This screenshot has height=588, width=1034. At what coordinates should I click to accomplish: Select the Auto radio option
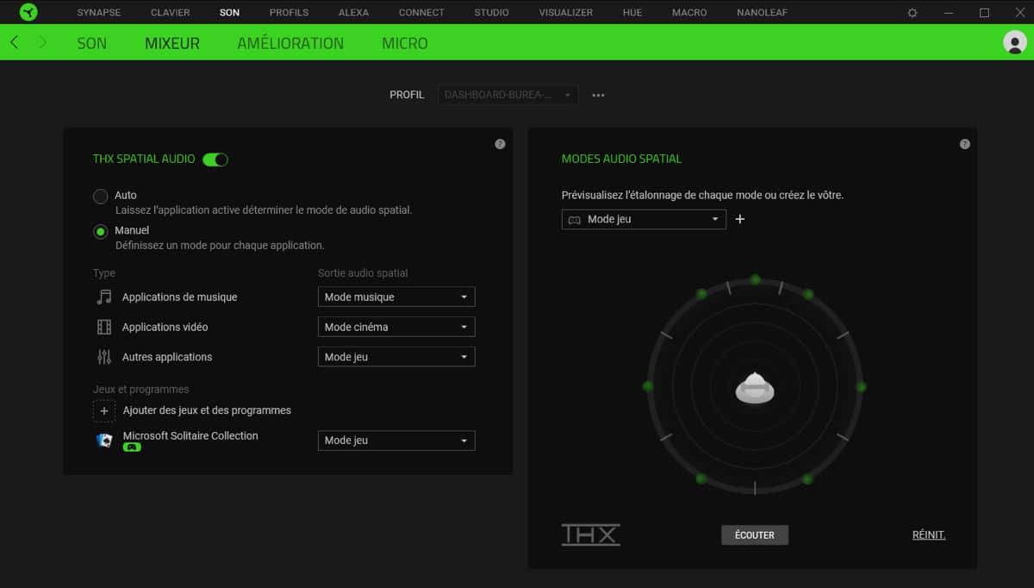tap(101, 197)
